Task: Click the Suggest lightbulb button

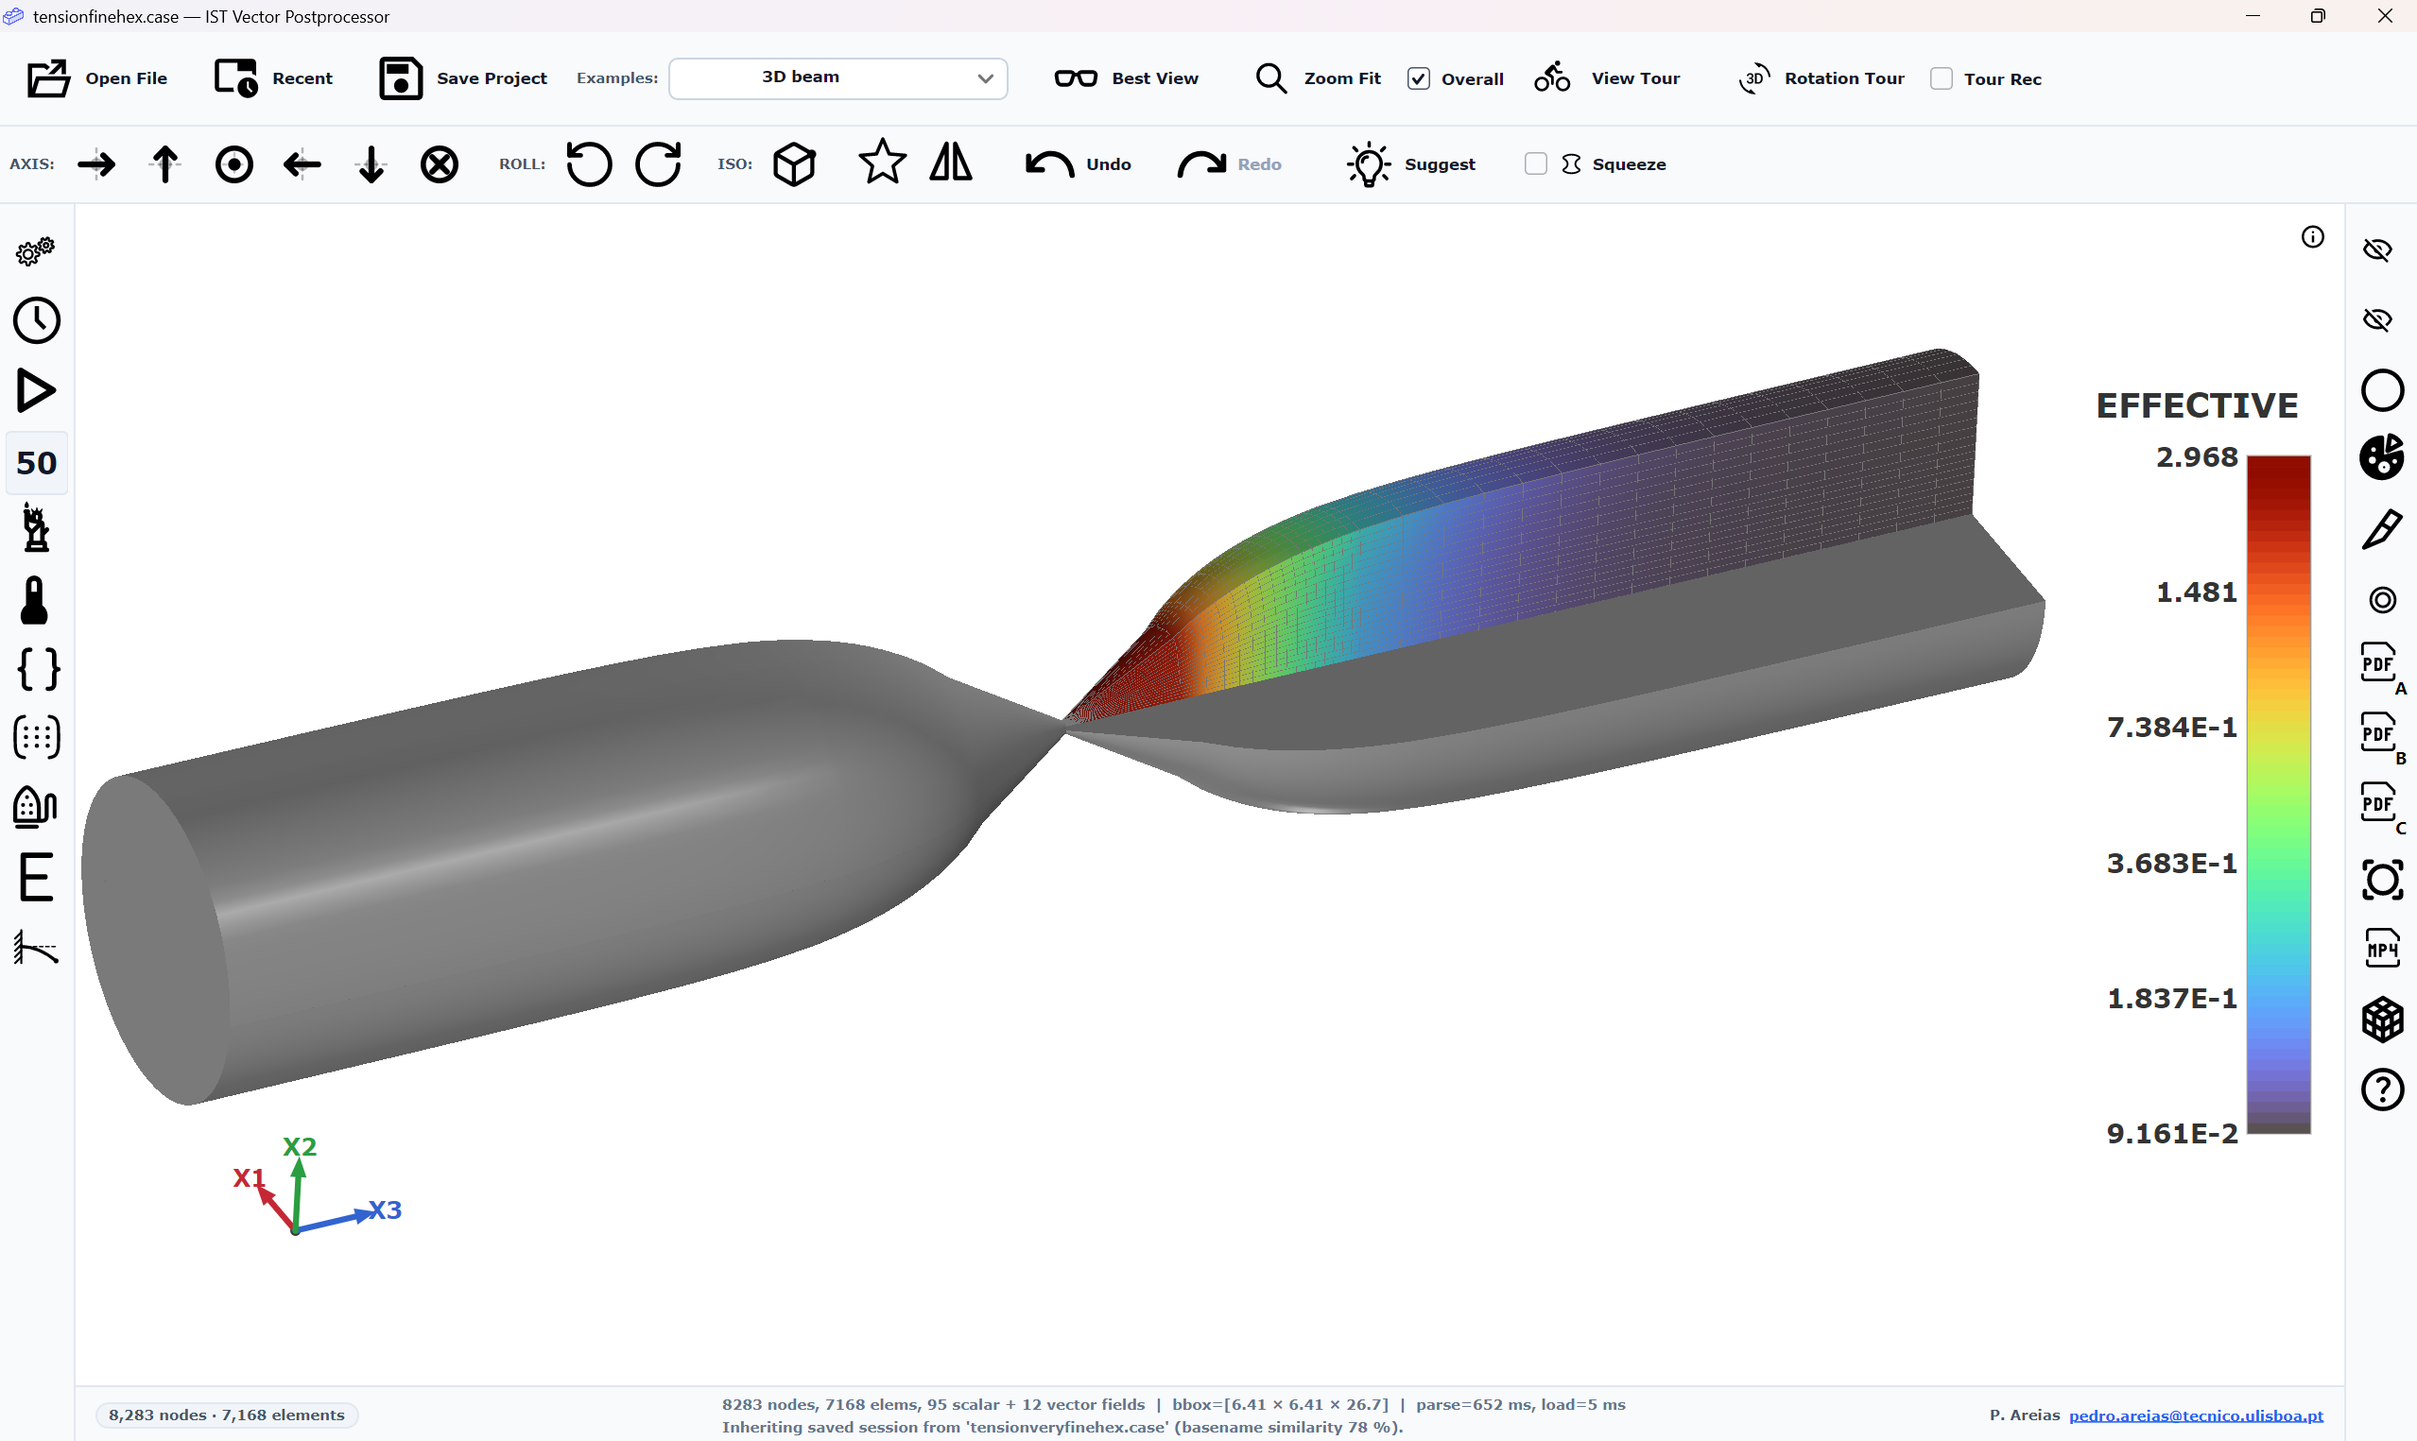Action: [1411, 164]
